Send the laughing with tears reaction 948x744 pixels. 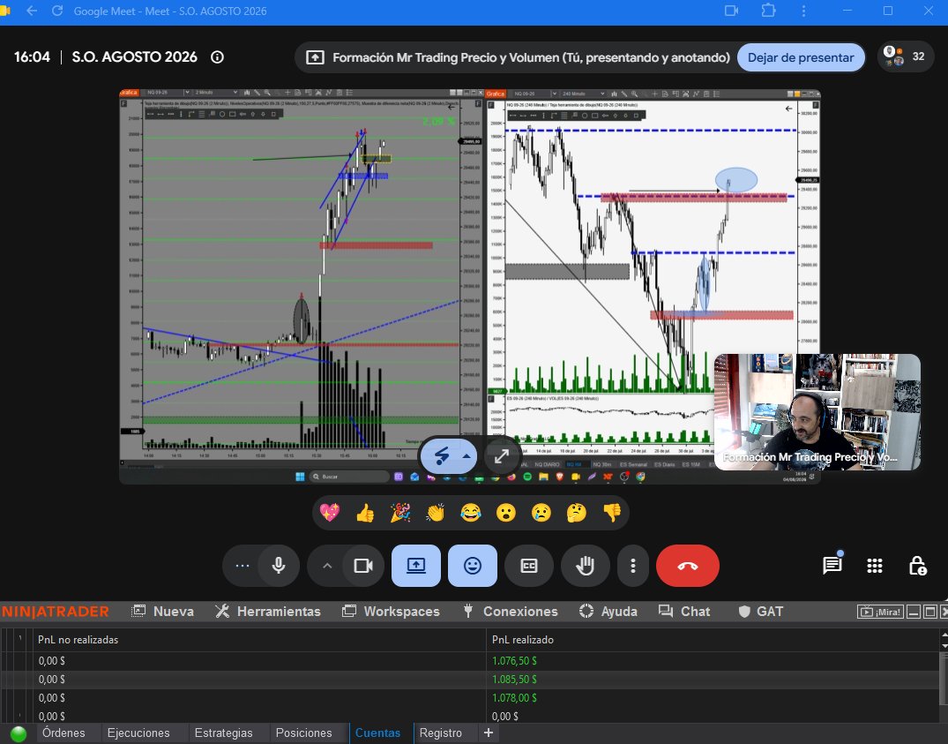[x=470, y=513]
